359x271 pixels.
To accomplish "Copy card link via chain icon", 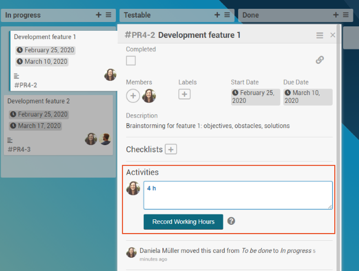I will [x=319, y=60].
